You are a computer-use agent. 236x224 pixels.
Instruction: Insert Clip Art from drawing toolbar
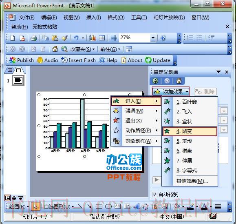tap(155, 206)
